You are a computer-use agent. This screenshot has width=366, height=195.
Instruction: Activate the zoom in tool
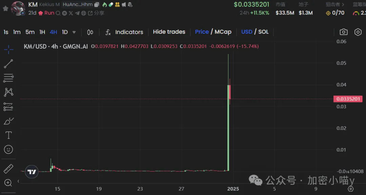point(8,183)
